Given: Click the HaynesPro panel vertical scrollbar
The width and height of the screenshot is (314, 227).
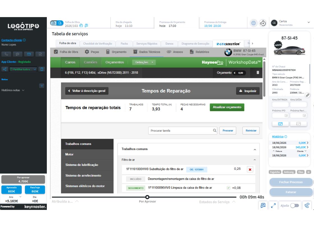Looking at the screenshot, I should pyautogui.click(x=264, y=79).
